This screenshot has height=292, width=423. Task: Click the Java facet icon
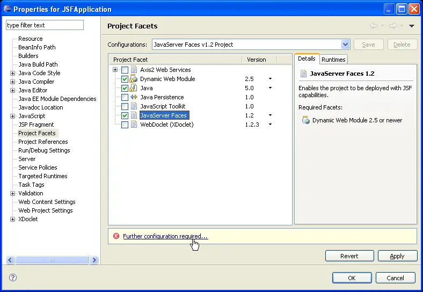tap(134, 88)
